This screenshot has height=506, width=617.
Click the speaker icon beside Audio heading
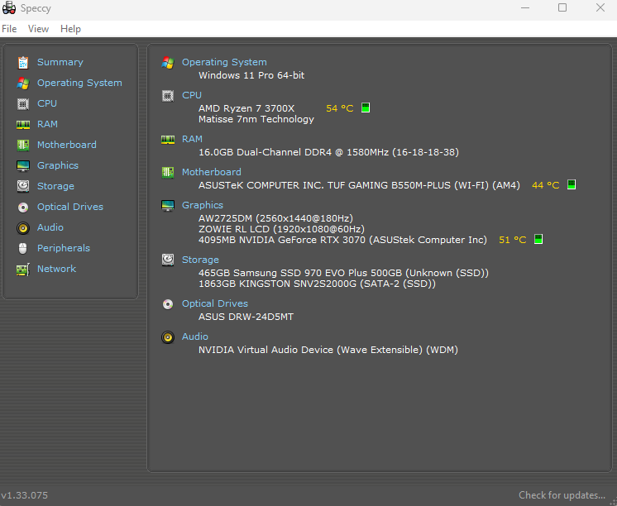[168, 337]
